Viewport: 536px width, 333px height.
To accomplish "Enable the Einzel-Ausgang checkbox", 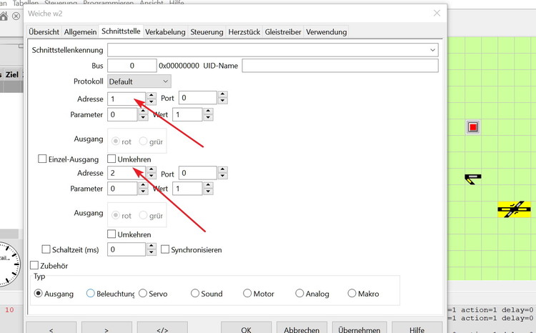I will point(42,159).
